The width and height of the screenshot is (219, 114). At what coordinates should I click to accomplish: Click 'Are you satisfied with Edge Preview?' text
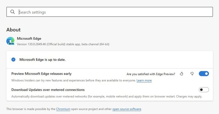151,74
